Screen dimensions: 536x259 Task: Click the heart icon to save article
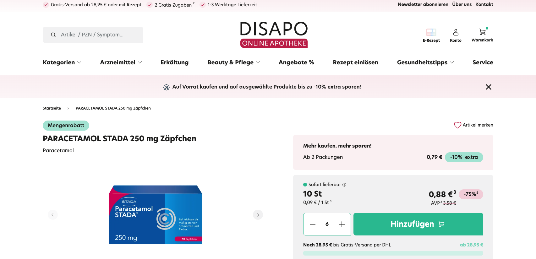[457, 125]
